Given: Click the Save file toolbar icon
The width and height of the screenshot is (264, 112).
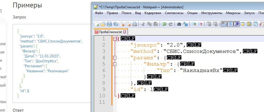Looking at the screenshot, I should click(x=109, y=24).
